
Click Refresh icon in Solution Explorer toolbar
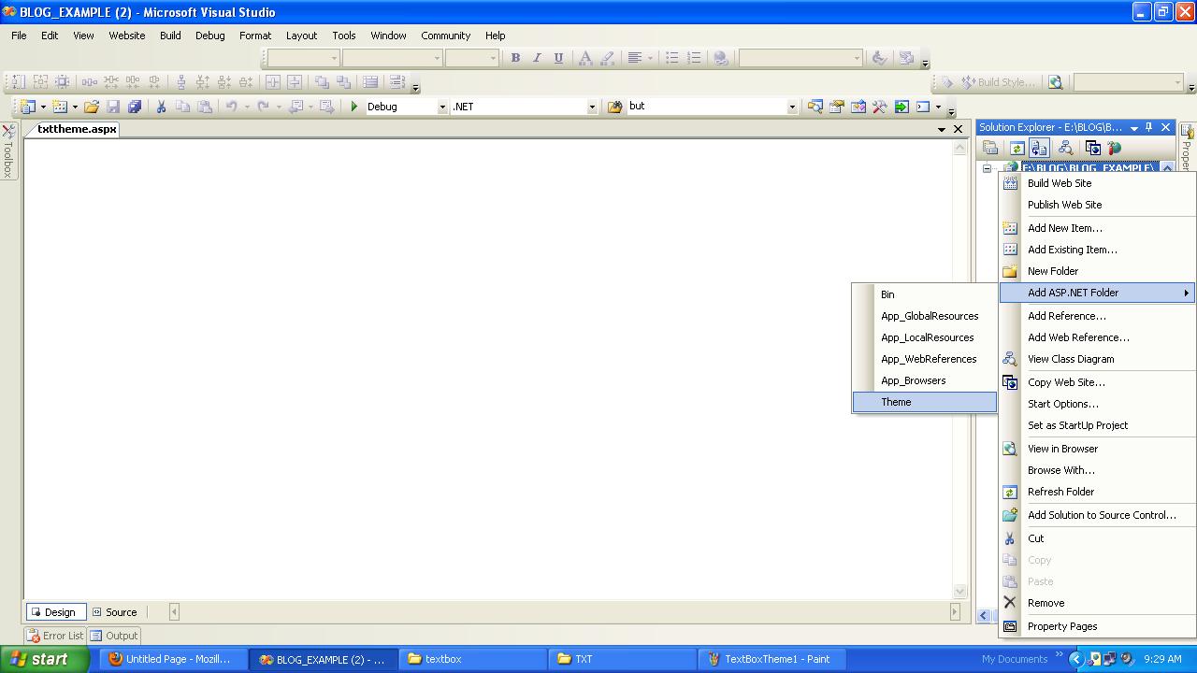tap(1017, 148)
